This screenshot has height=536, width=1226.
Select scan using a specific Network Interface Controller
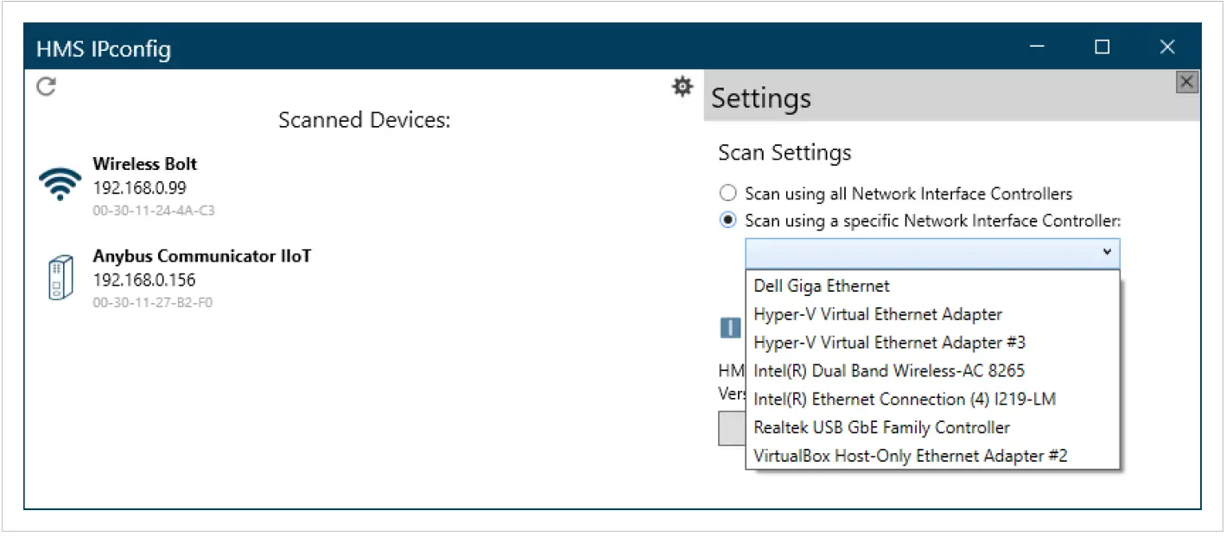click(x=728, y=220)
